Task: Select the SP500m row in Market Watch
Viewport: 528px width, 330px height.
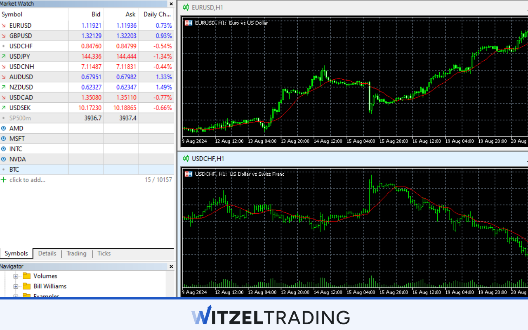Action: (x=21, y=118)
